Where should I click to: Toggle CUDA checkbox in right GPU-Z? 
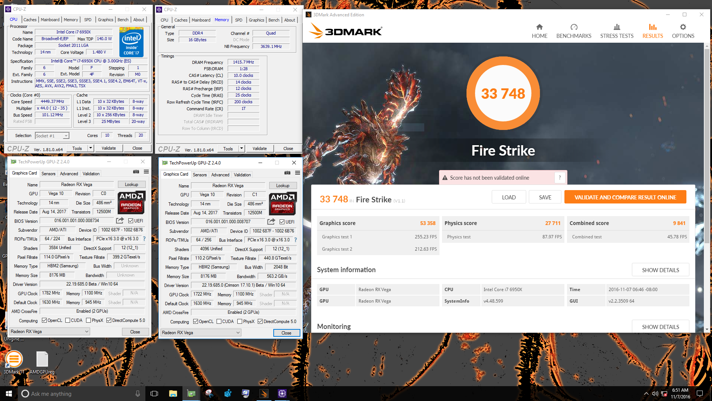(x=219, y=321)
